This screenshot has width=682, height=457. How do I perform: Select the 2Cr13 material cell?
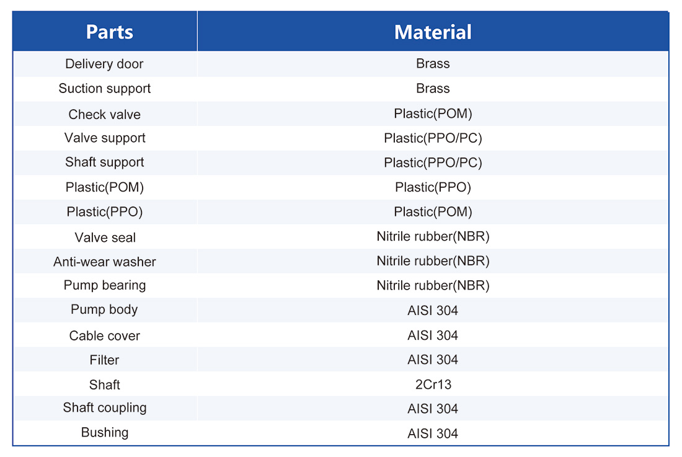433,384
